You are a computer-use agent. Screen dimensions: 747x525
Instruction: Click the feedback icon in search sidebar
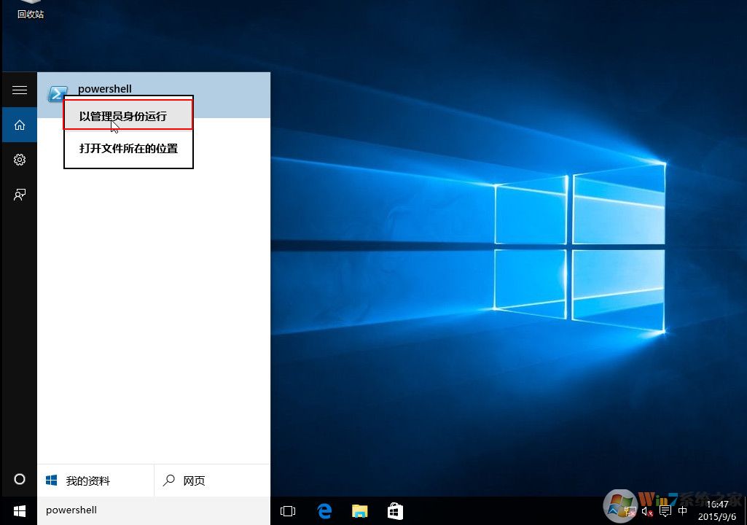[x=20, y=195]
